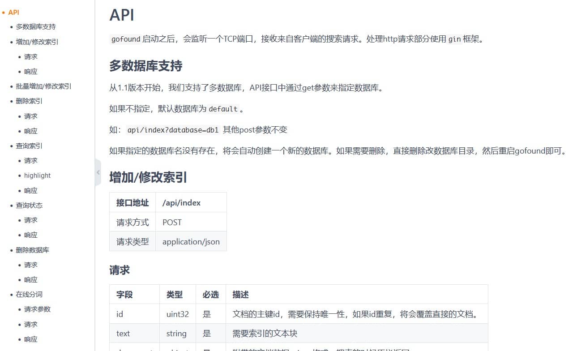Image resolution: width=577 pixels, height=351 pixels.
Task: Open the highlight subsection link
Action: tap(37, 175)
